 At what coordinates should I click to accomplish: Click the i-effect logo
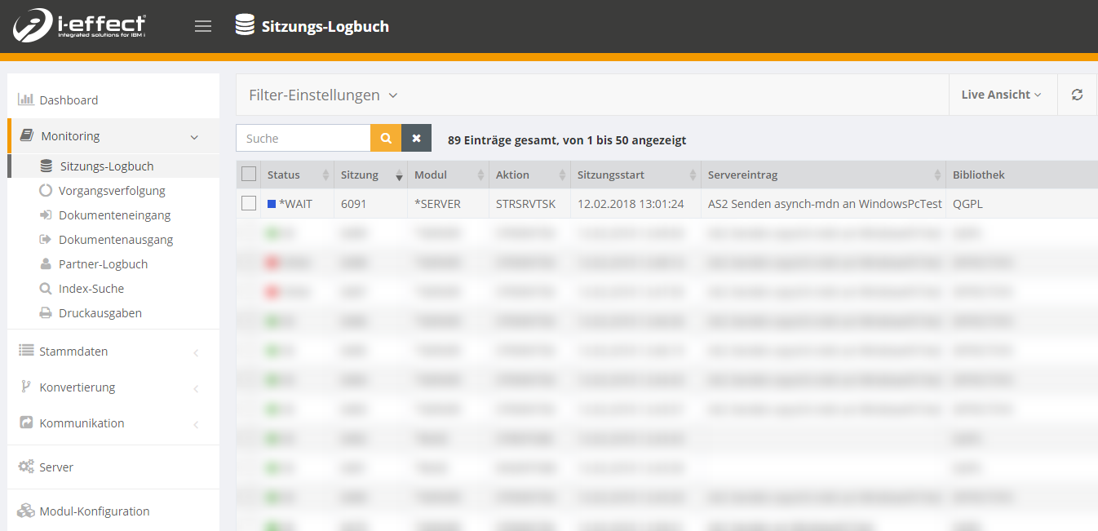click(x=79, y=26)
